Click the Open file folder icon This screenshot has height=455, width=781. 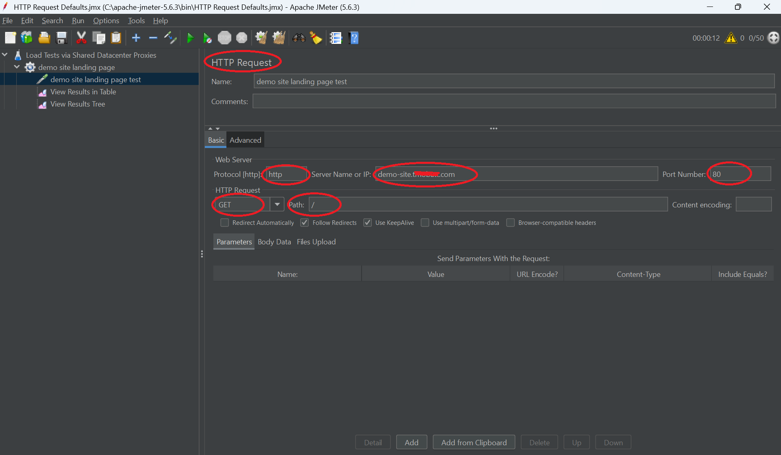44,38
